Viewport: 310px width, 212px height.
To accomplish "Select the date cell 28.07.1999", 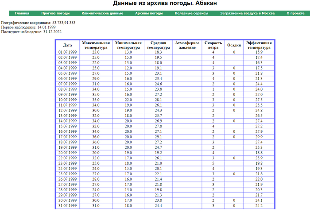I will click(x=67, y=190).
